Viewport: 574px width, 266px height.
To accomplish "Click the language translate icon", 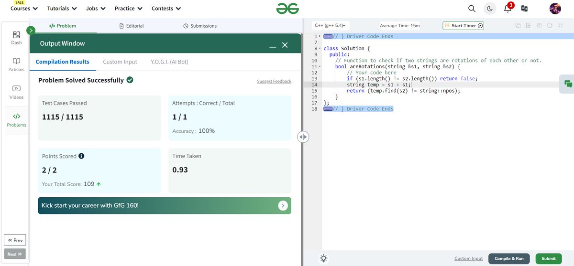I will [x=524, y=9].
